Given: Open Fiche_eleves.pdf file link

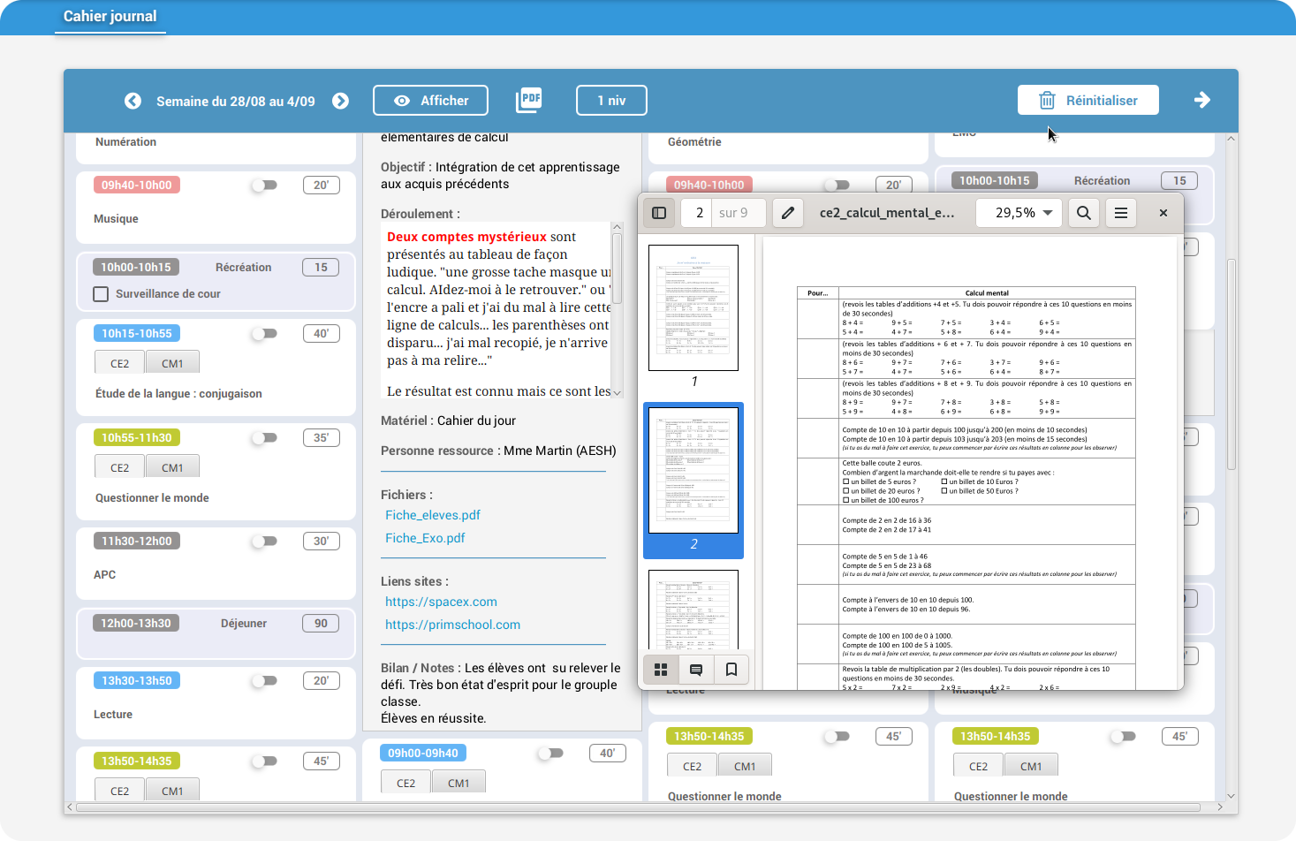Looking at the screenshot, I should pos(433,515).
